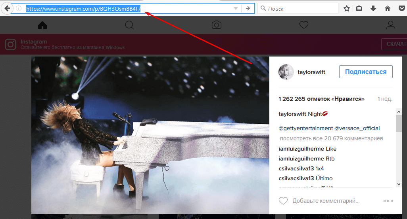The height and width of the screenshot is (219, 407).
Task: Open Instagram search magnifier icon
Action: (129, 25)
